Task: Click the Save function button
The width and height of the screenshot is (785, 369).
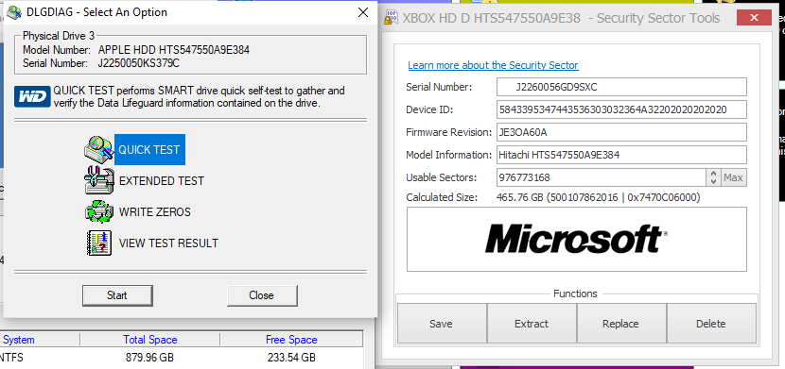Action: (441, 324)
